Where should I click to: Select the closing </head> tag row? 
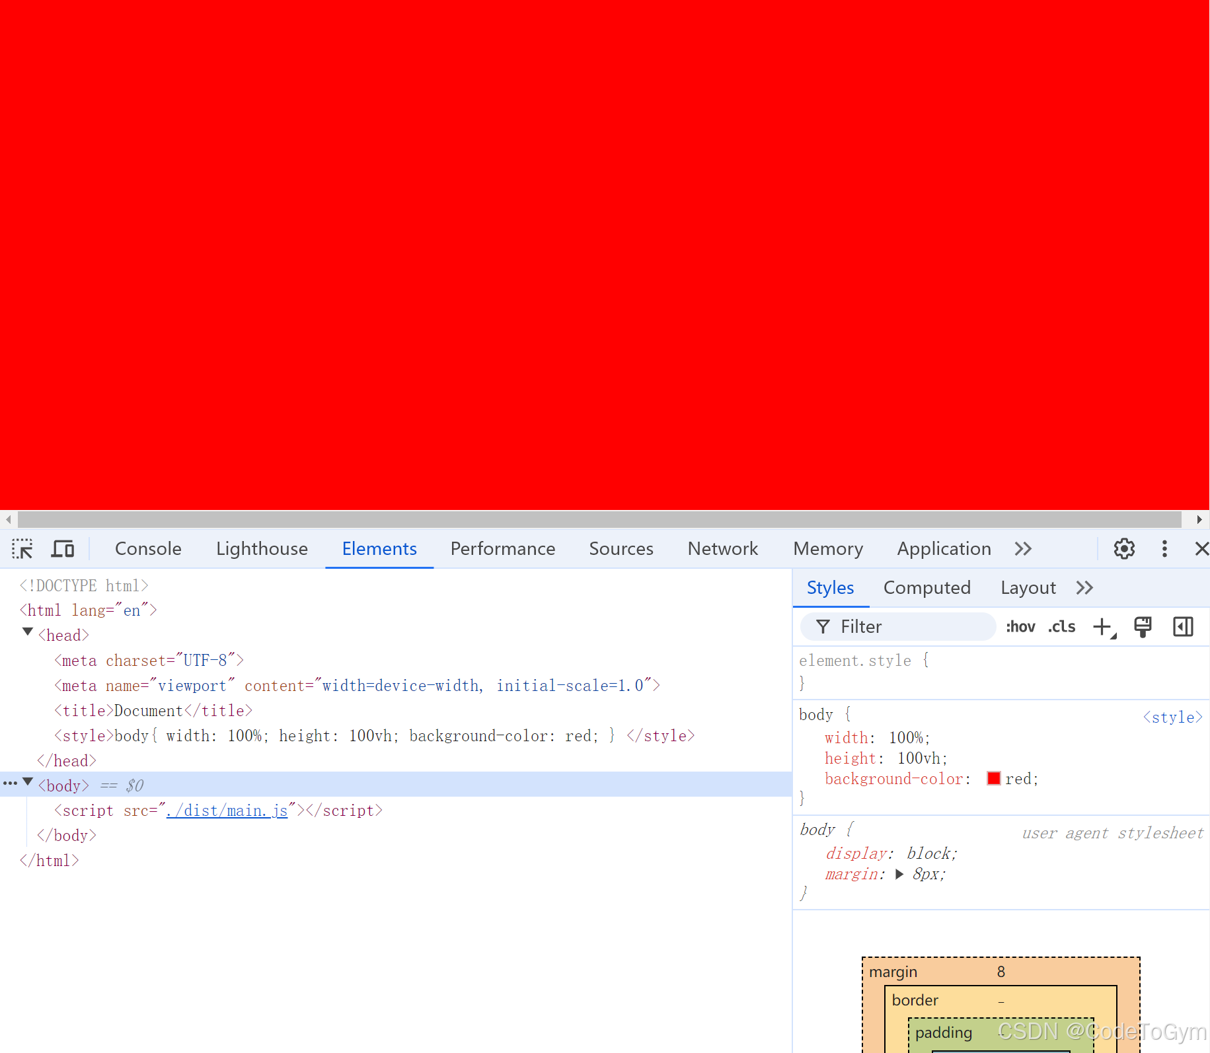pos(67,760)
